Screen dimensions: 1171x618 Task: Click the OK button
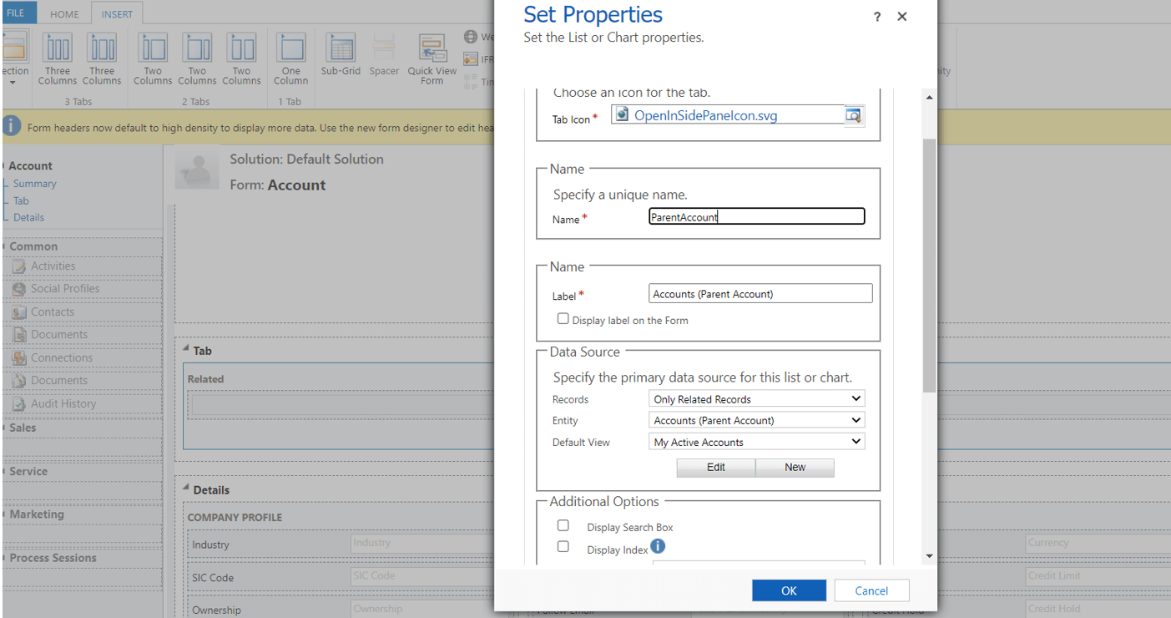point(788,590)
